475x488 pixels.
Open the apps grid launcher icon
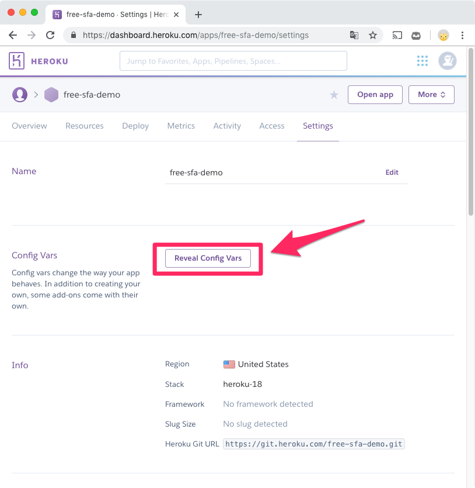click(422, 61)
